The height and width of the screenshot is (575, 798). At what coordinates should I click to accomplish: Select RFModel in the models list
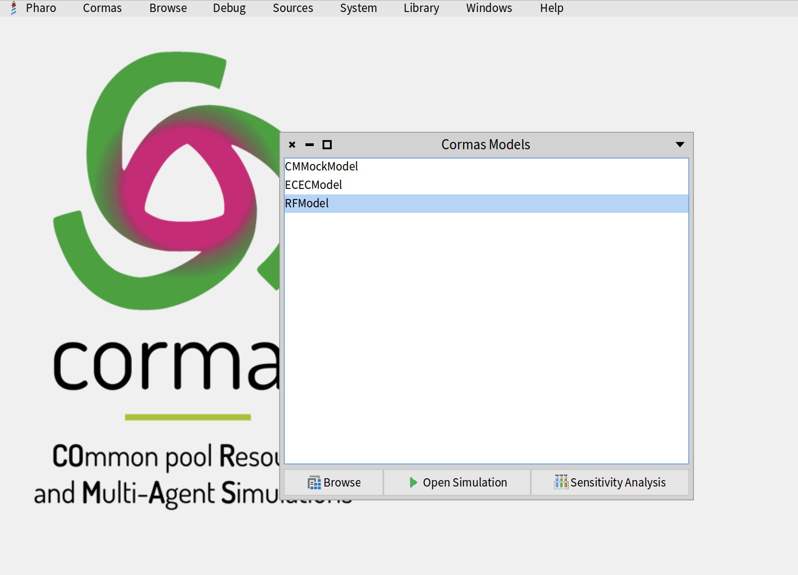tap(307, 203)
